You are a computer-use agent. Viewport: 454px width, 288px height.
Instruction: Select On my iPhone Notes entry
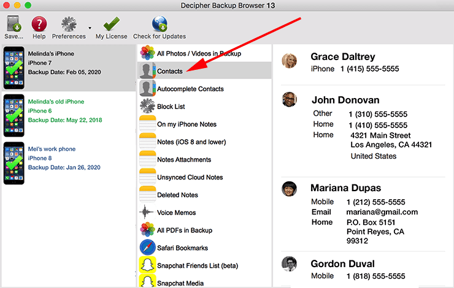tap(187, 124)
